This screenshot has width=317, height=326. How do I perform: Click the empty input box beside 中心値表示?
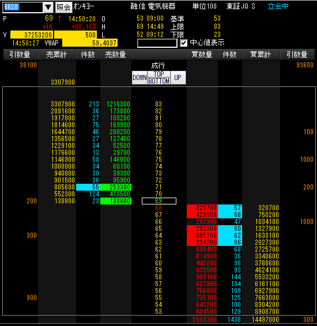157,43
